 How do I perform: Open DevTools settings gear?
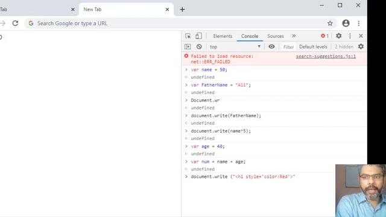[x=339, y=36]
